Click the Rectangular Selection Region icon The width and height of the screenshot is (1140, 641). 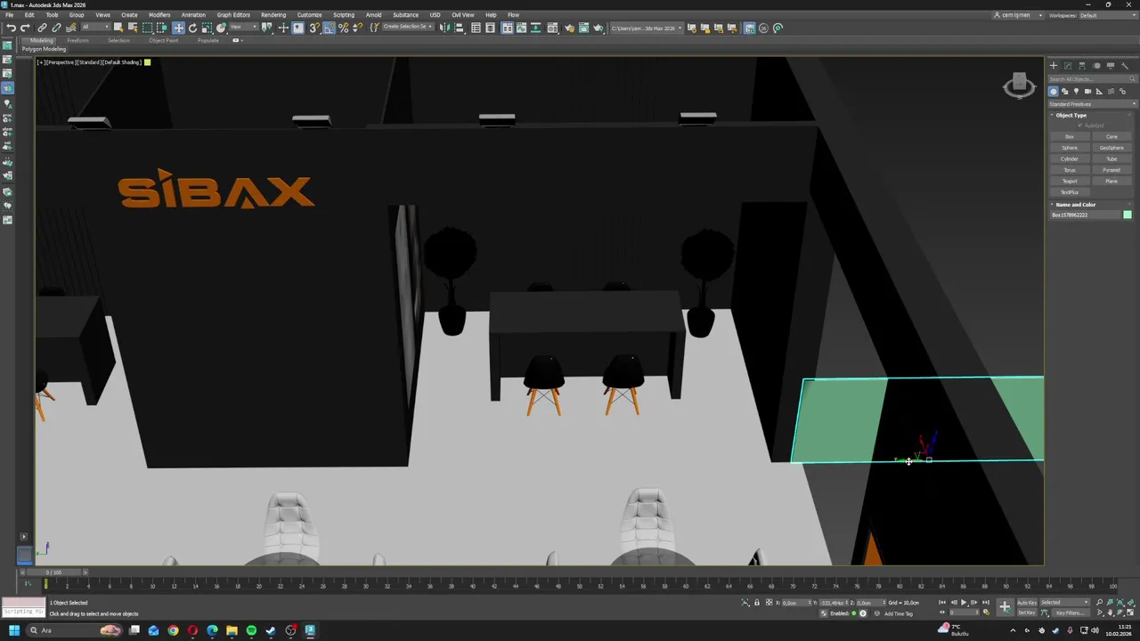coord(147,28)
